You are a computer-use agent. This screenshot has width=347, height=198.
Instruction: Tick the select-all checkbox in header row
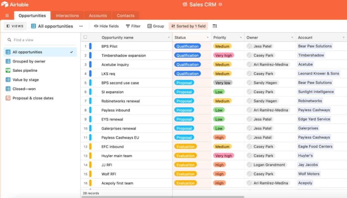(85, 37)
